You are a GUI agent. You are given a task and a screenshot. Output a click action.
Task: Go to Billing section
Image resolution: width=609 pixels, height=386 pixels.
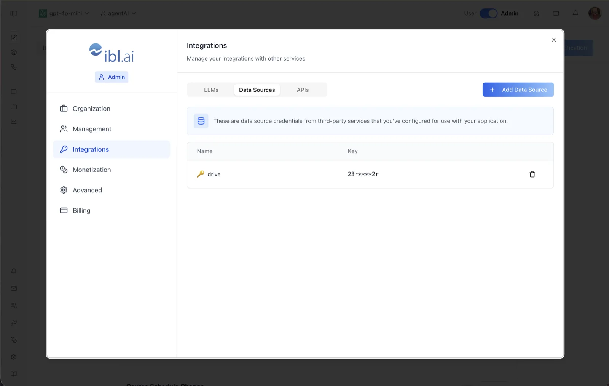pos(112,210)
